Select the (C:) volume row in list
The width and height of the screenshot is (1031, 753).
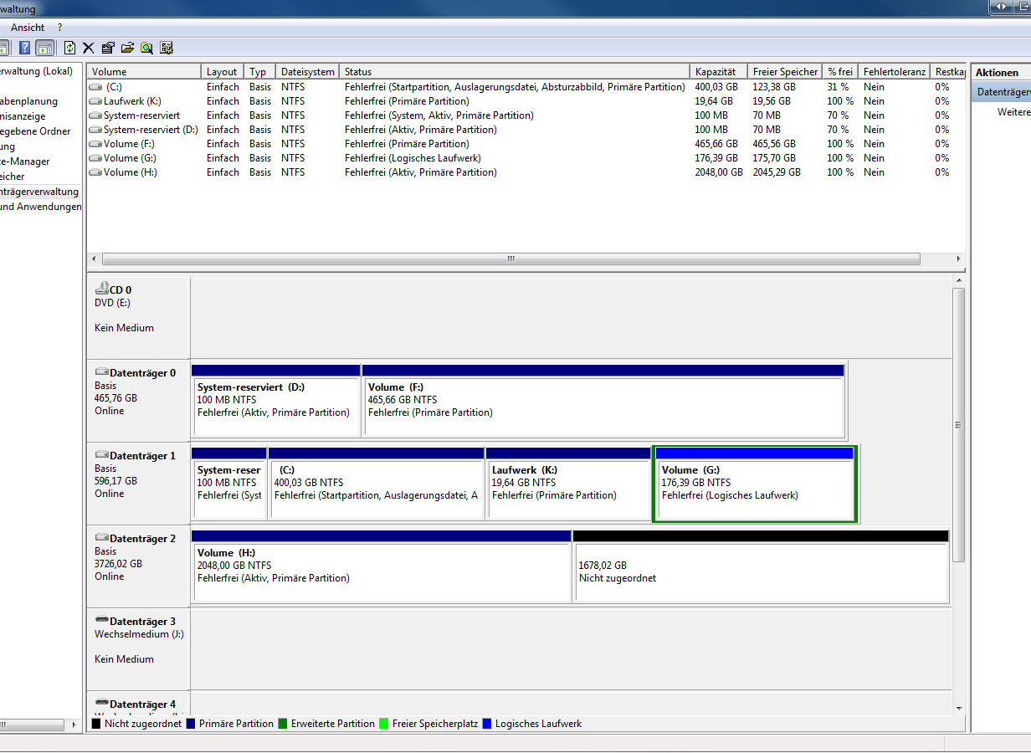(526, 87)
